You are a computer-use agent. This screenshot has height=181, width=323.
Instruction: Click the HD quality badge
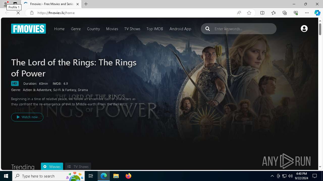(x=15, y=83)
